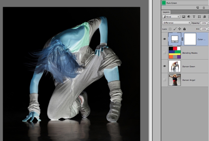The height and width of the screenshot is (141, 209).
Task: Click the adjustment layer filter icon
Action: click(188, 17)
